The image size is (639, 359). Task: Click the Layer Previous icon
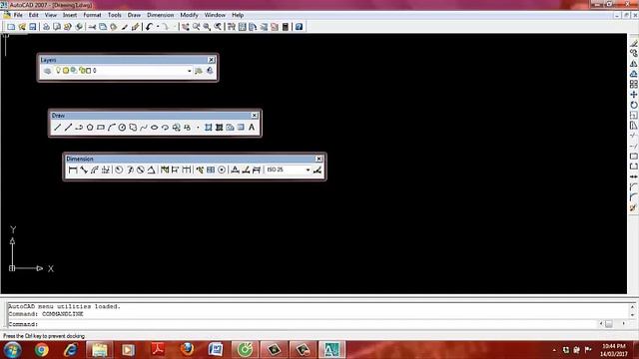pyautogui.click(x=210, y=71)
